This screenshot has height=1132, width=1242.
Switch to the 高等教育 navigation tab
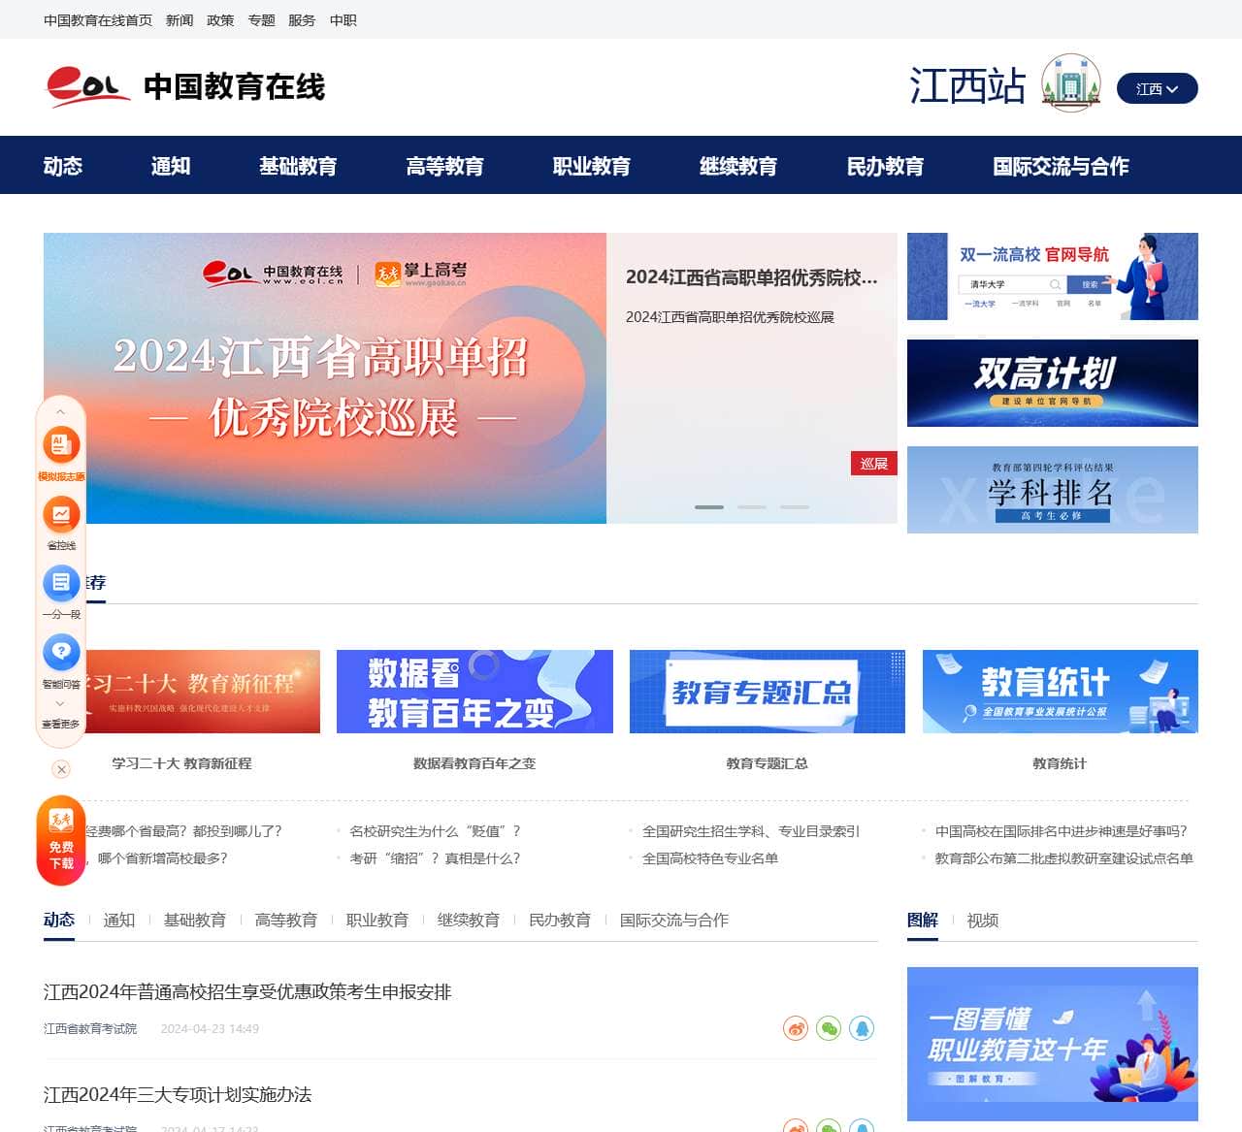tap(445, 166)
